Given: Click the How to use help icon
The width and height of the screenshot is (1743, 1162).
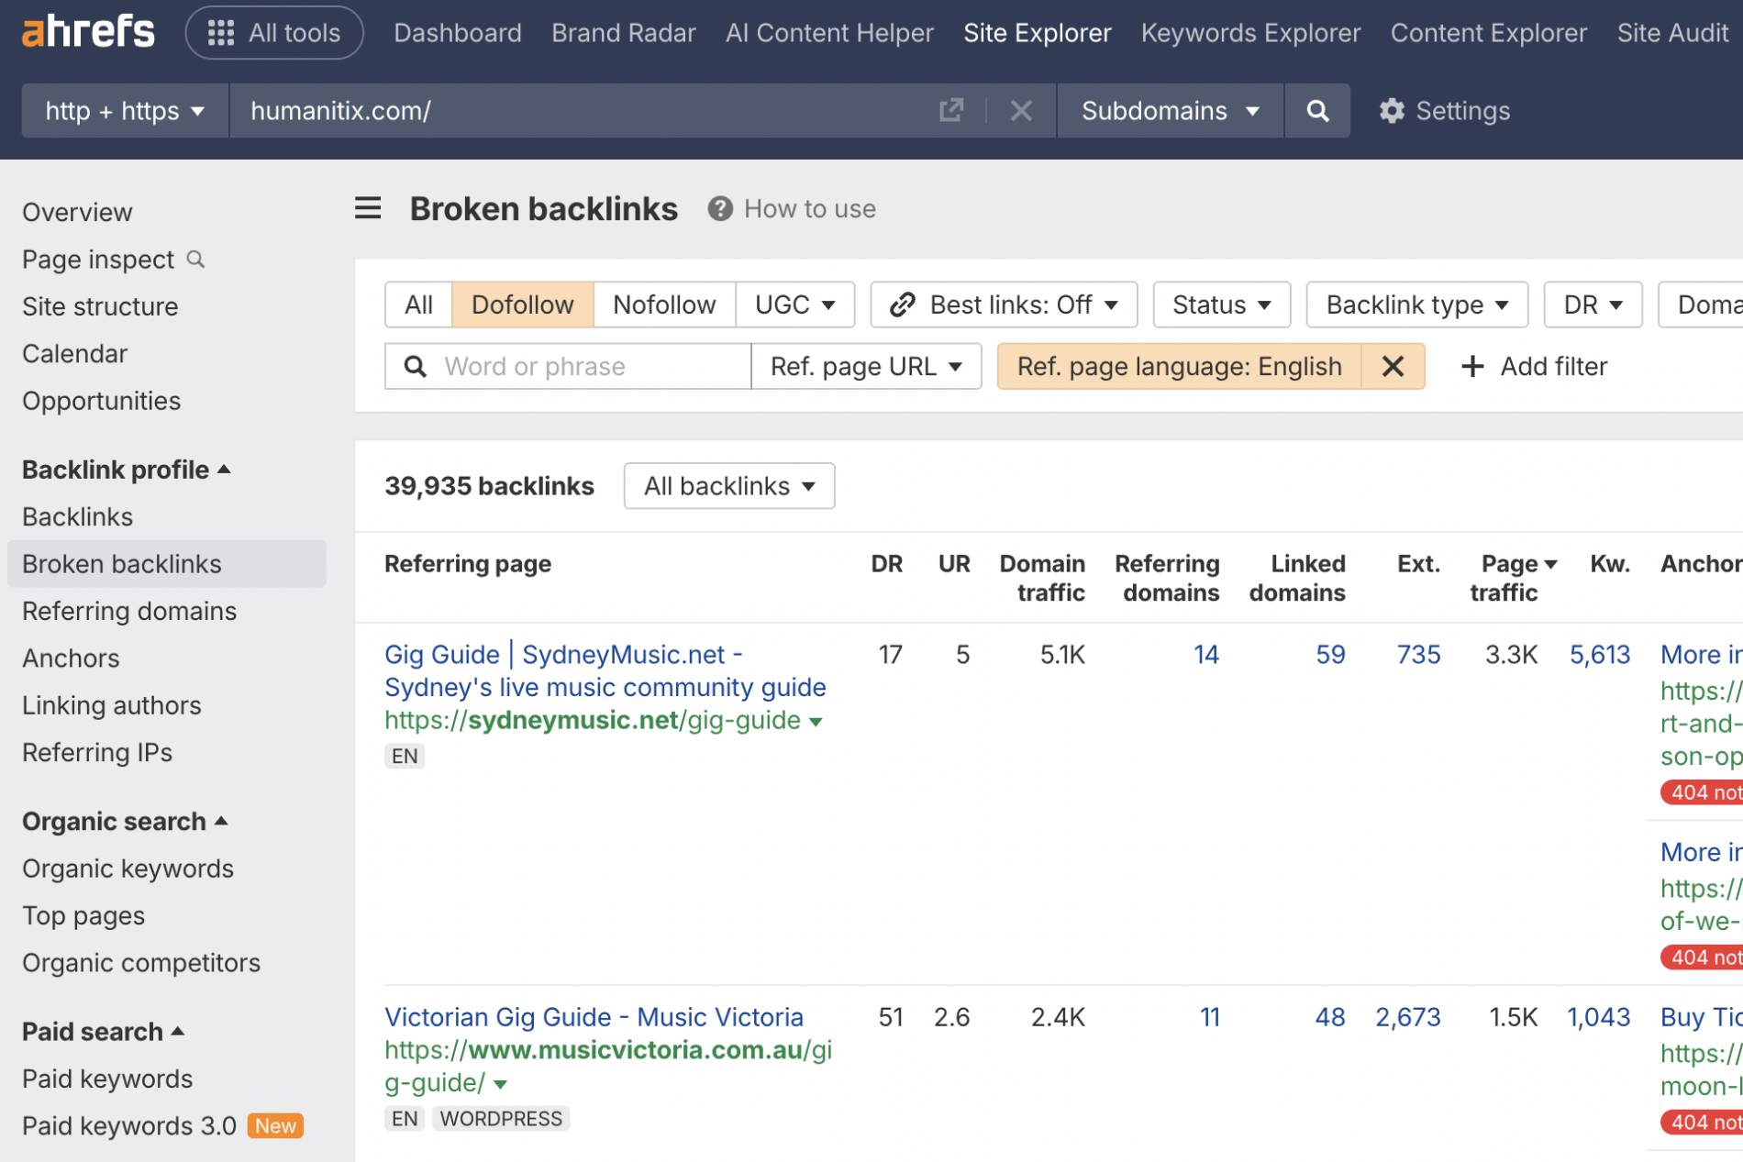Looking at the screenshot, I should (720, 209).
